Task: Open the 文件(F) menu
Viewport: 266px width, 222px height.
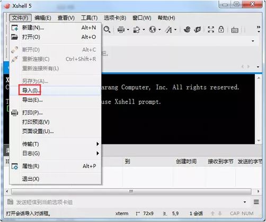Action: coord(20,18)
